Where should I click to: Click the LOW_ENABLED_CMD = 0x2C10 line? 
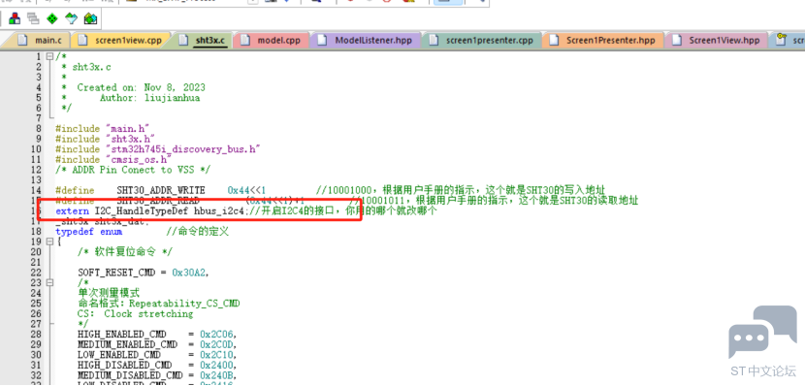pos(157,355)
